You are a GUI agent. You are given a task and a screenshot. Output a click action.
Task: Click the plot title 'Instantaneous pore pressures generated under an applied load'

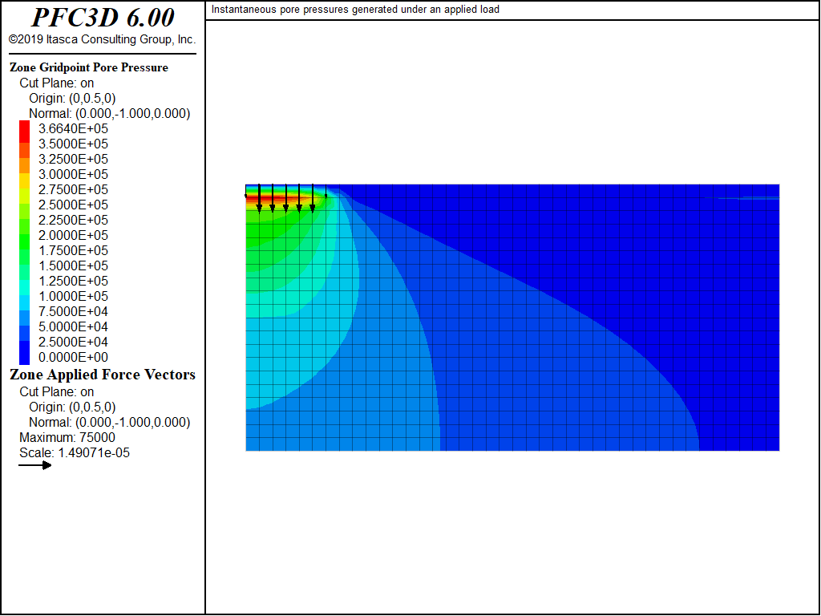[x=355, y=10]
